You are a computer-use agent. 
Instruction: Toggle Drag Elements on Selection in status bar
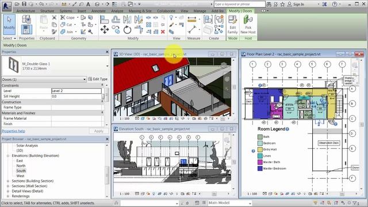coord(343,203)
